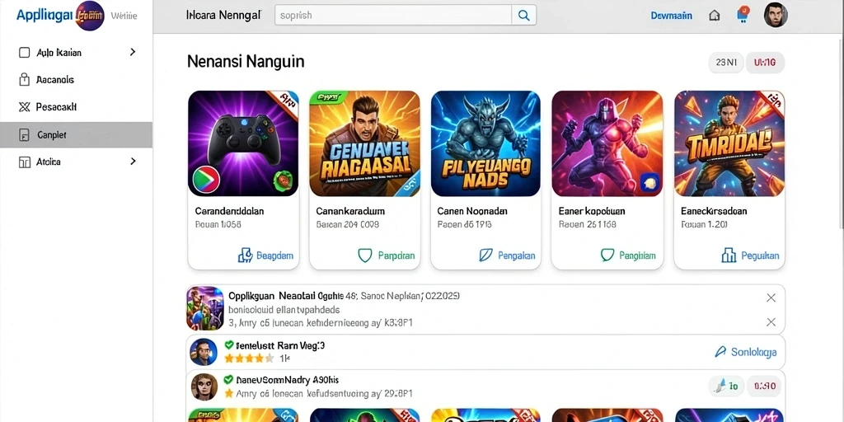Open the home icon in header

(x=715, y=15)
